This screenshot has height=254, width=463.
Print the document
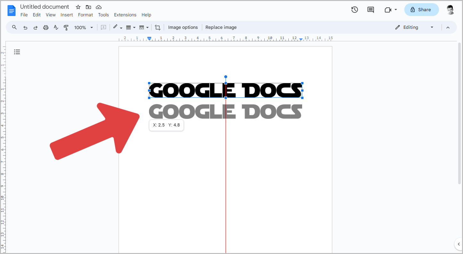(x=45, y=28)
